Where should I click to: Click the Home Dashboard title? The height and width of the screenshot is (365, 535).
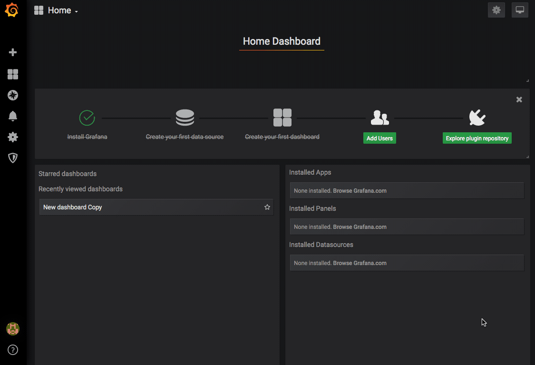(282, 41)
